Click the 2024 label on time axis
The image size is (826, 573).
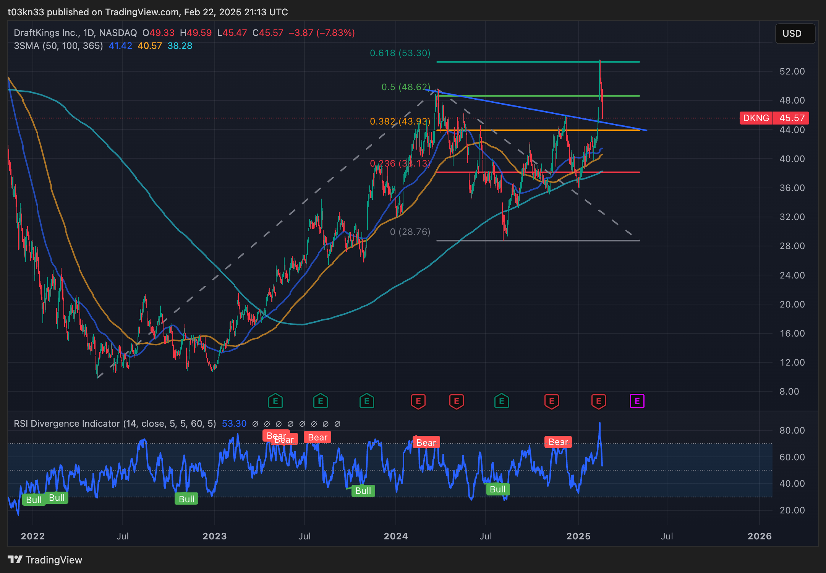pos(396,536)
